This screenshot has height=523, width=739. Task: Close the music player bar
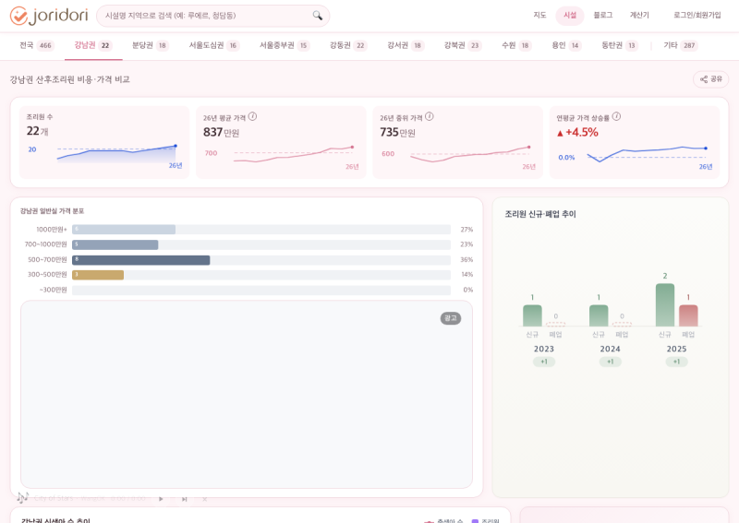click(204, 499)
